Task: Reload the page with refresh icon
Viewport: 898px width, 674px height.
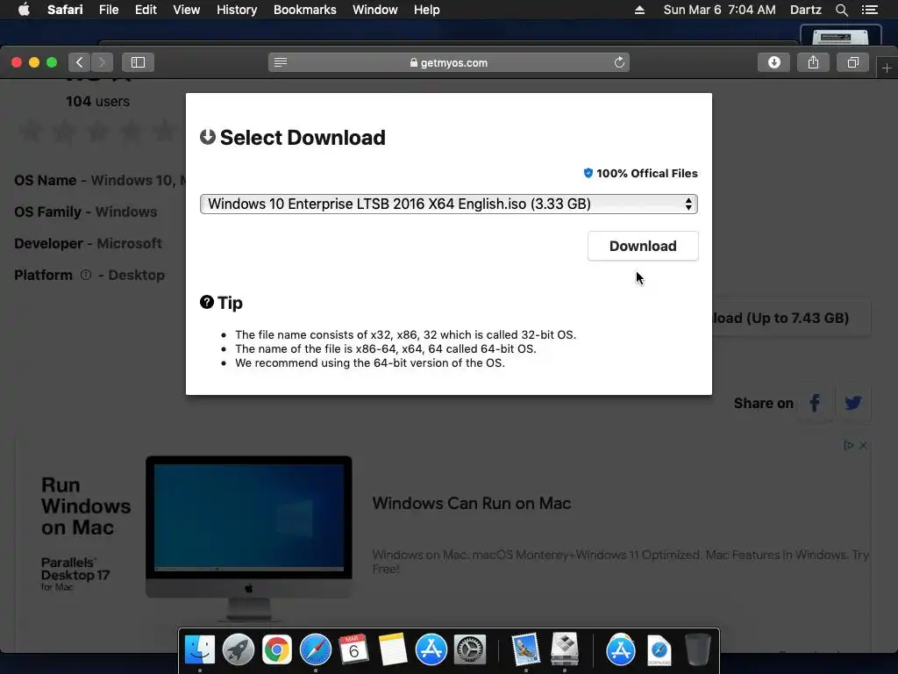Action: pyautogui.click(x=619, y=62)
